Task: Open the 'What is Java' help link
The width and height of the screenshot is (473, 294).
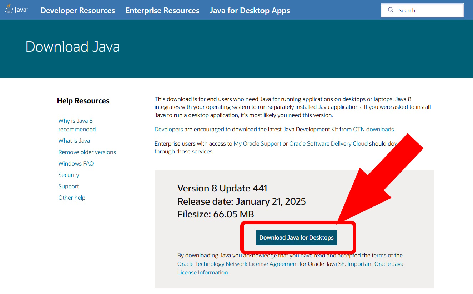Action: click(x=74, y=141)
